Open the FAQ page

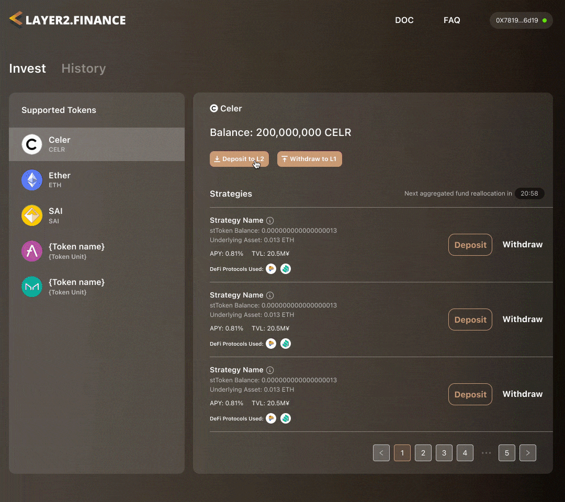pos(452,20)
